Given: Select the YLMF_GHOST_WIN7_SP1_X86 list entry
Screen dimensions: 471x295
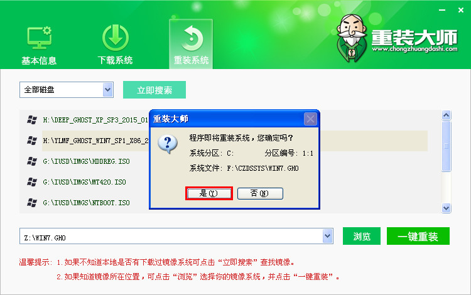Looking at the screenshot, I should 95,141.
